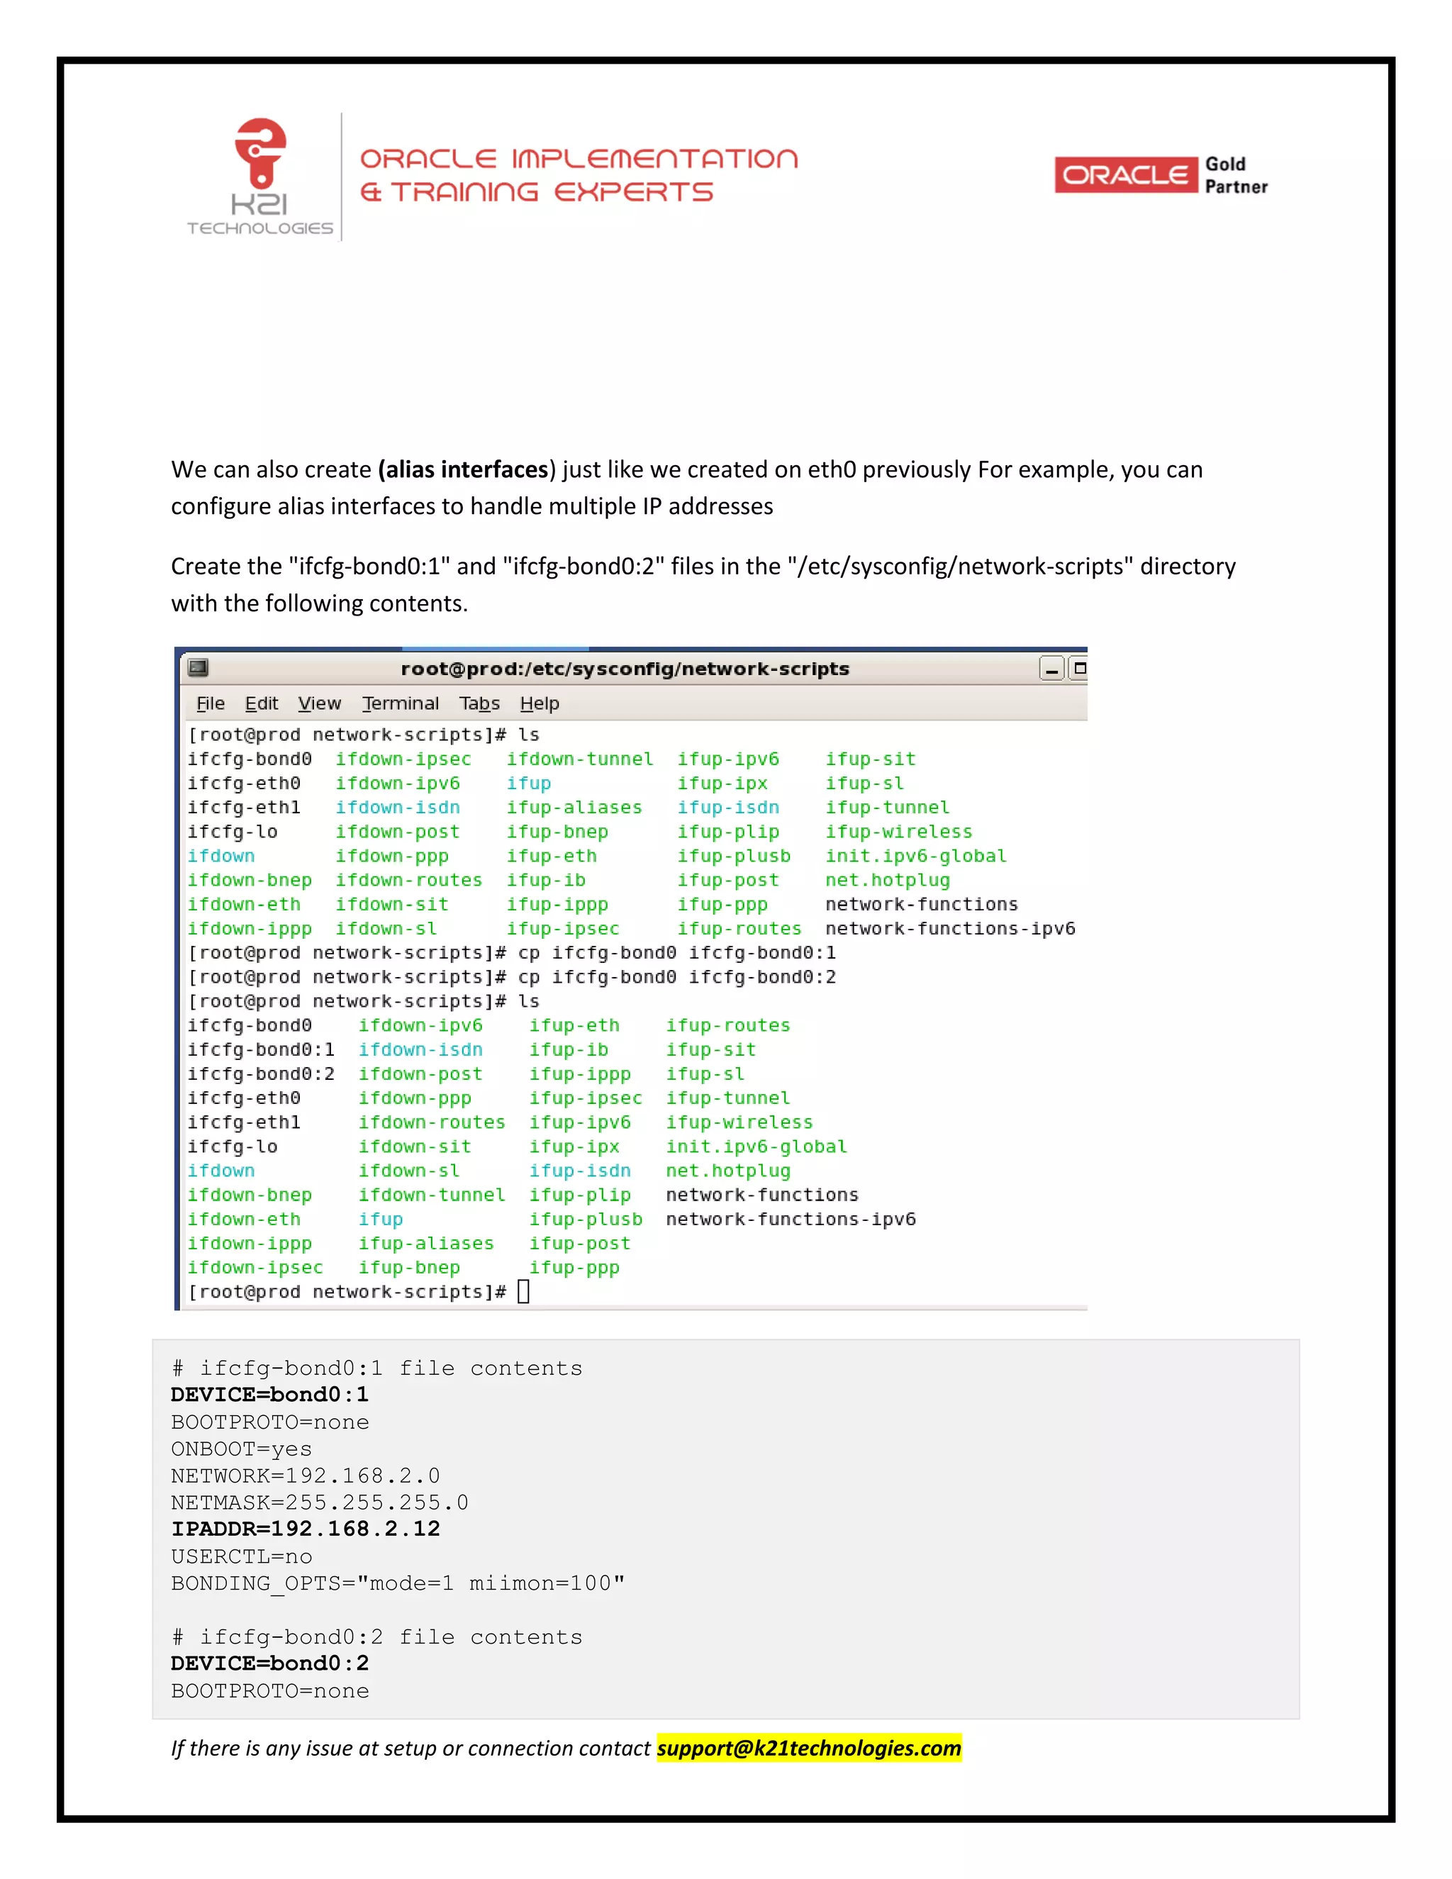The image size is (1452, 1879).
Task: Open the Tabs menu
Action: [479, 704]
